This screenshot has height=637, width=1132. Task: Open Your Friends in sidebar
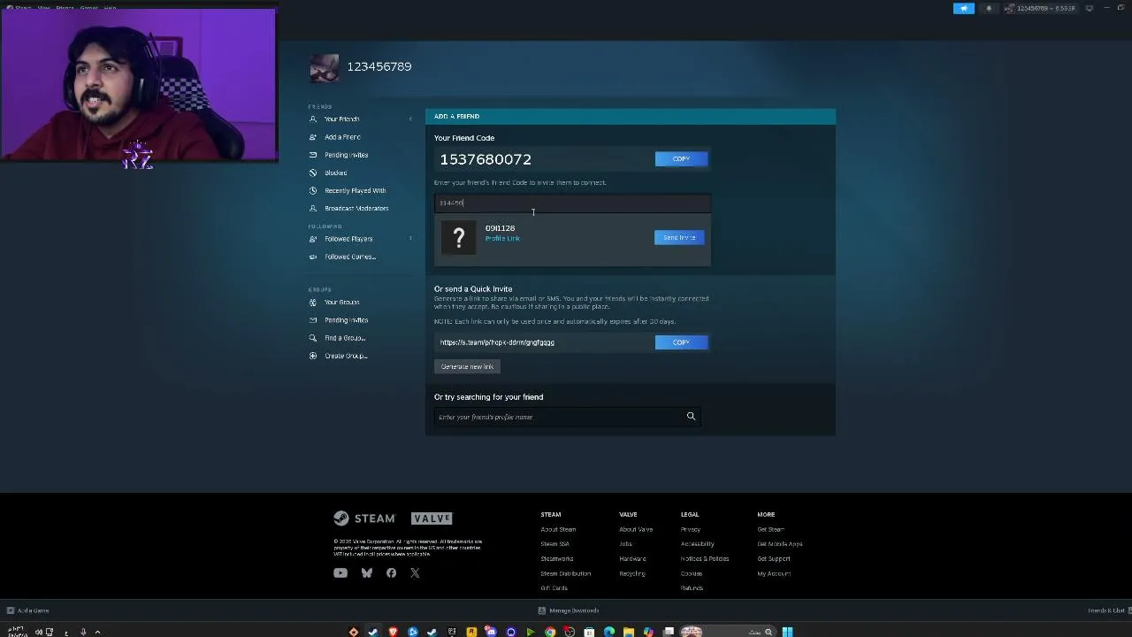(x=341, y=119)
